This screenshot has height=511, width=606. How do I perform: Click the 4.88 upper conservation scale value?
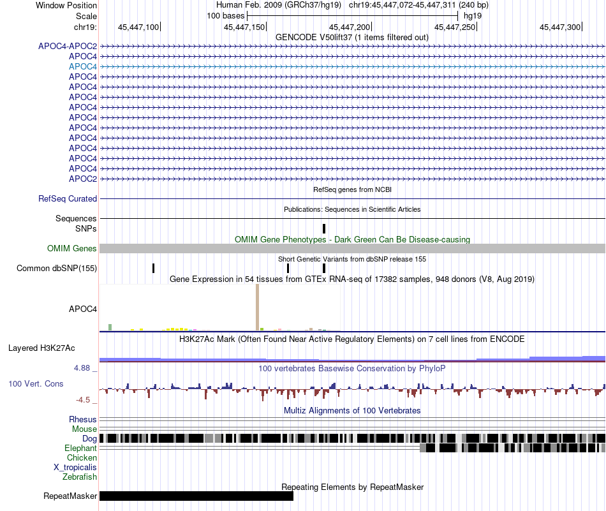point(82,368)
